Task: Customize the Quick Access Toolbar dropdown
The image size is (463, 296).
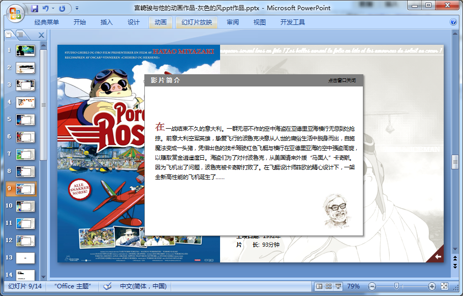Action: (x=77, y=9)
